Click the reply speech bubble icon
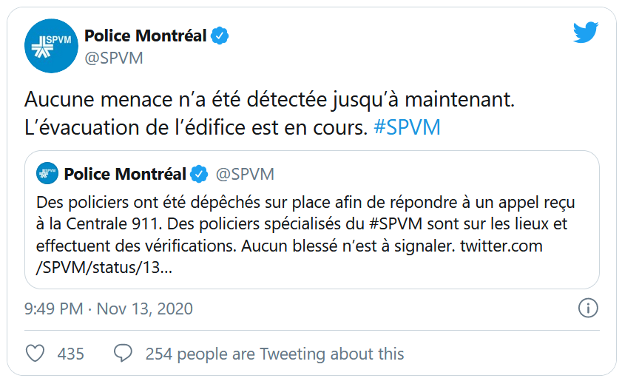 click(x=123, y=354)
